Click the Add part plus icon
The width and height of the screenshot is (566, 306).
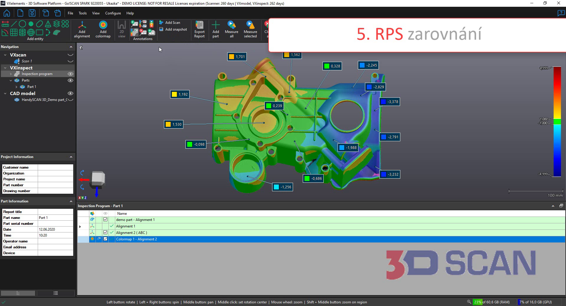(215, 25)
